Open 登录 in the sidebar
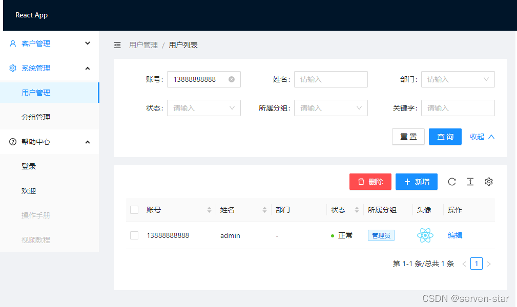517x307 pixels. coord(50,166)
